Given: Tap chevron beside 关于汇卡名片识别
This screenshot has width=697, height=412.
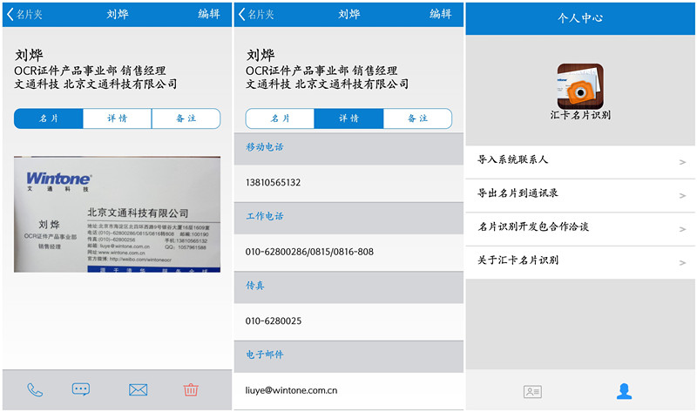Looking at the screenshot, I should [683, 263].
